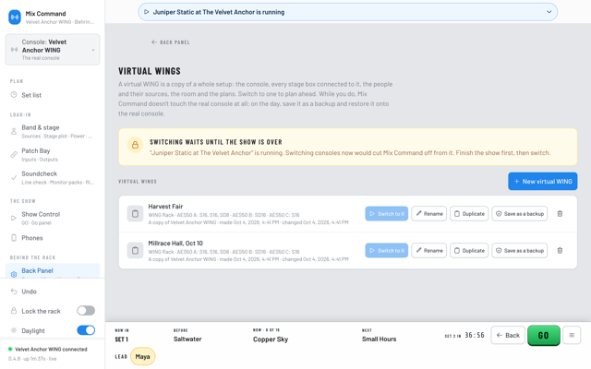Hit the green GO button

(x=544, y=335)
